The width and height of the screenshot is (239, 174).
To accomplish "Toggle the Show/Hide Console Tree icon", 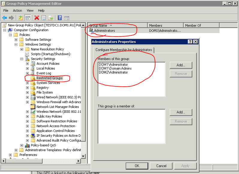I will coord(28,18).
